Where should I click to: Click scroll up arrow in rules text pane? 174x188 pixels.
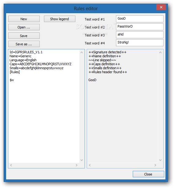pyautogui.click(x=82, y=52)
